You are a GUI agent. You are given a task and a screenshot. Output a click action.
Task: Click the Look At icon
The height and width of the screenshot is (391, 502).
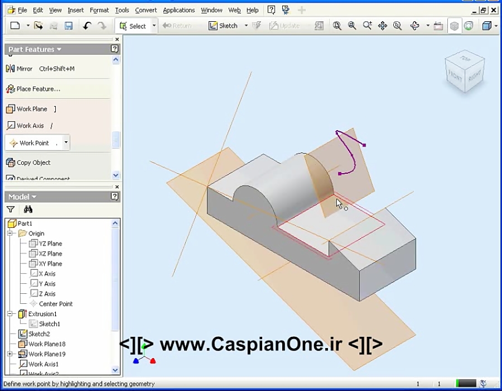coord(438,26)
